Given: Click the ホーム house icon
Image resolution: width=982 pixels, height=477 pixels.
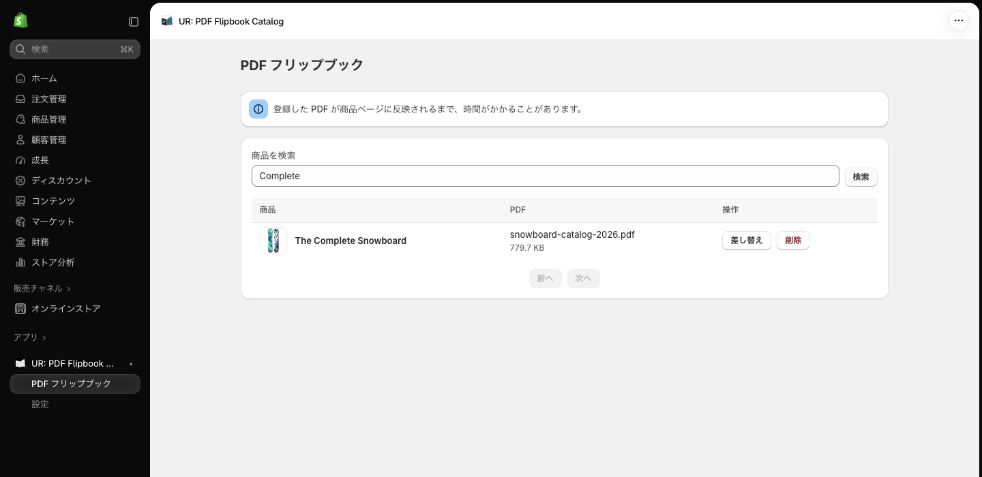Looking at the screenshot, I should tap(20, 78).
